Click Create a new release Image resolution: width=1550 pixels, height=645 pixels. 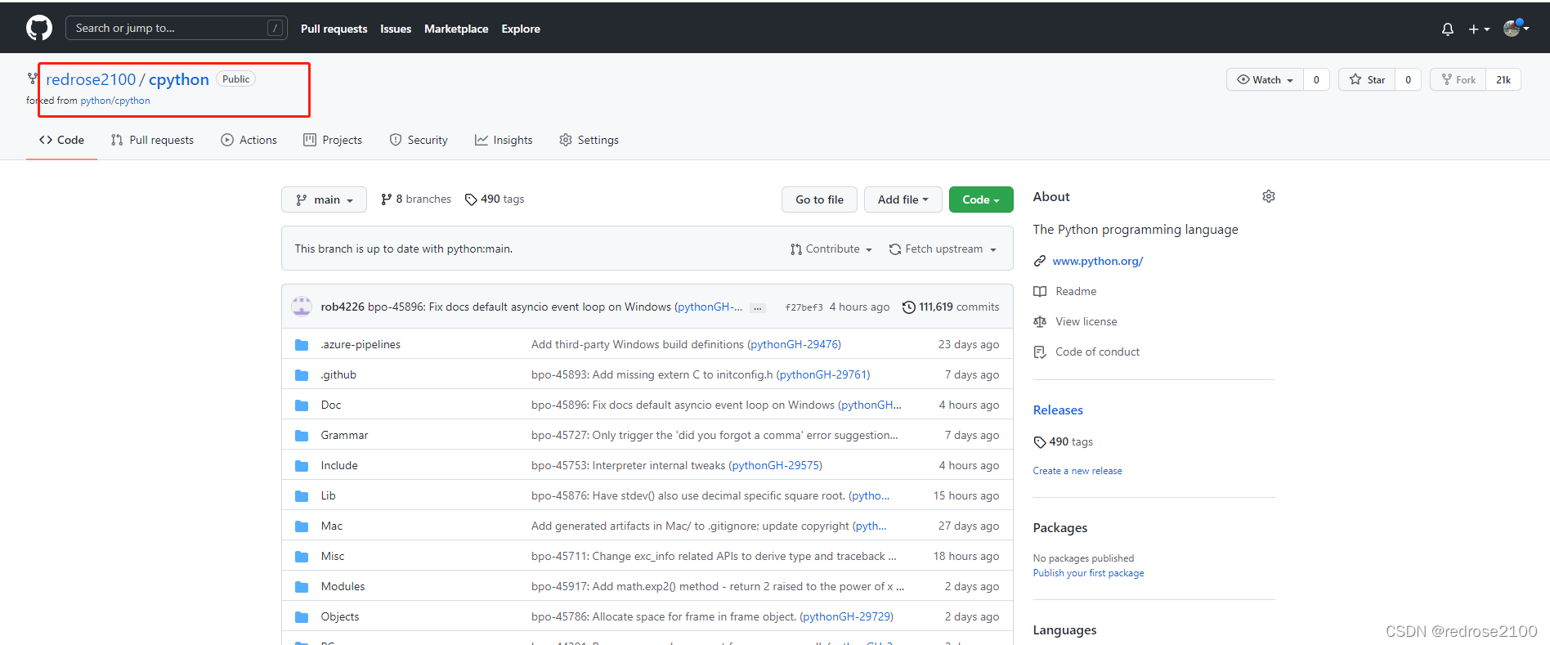click(x=1077, y=471)
